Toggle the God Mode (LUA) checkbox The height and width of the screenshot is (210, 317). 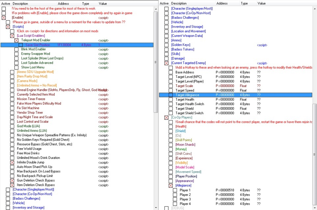(12, 126)
